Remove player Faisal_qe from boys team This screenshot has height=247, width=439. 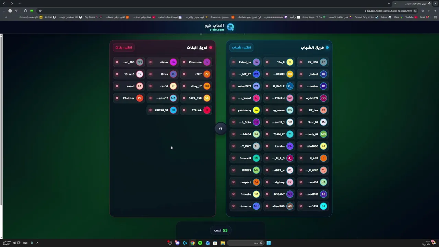233,62
